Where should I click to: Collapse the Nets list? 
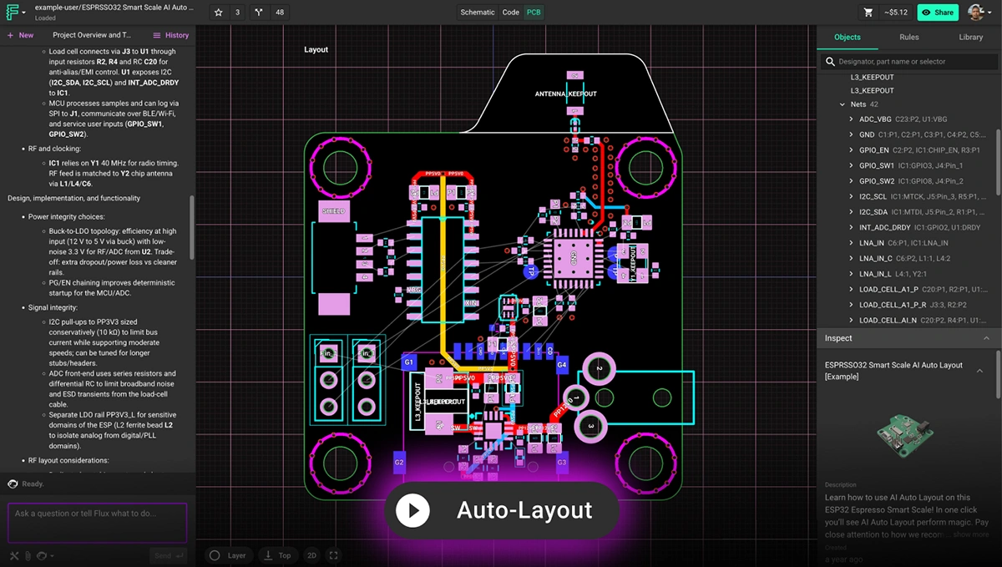pyautogui.click(x=842, y=104)
